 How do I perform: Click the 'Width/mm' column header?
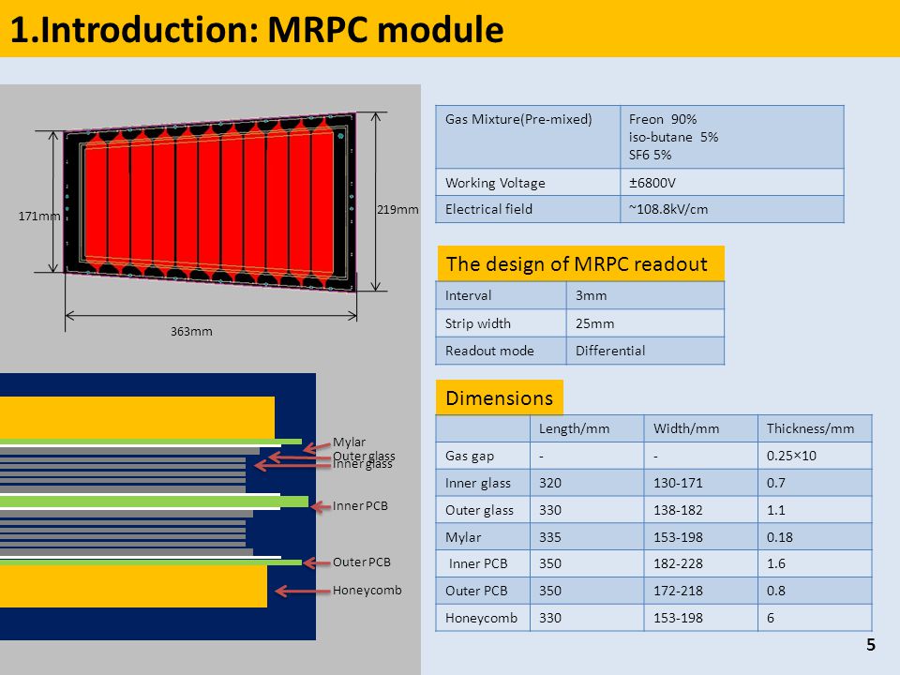click(686, 428)
